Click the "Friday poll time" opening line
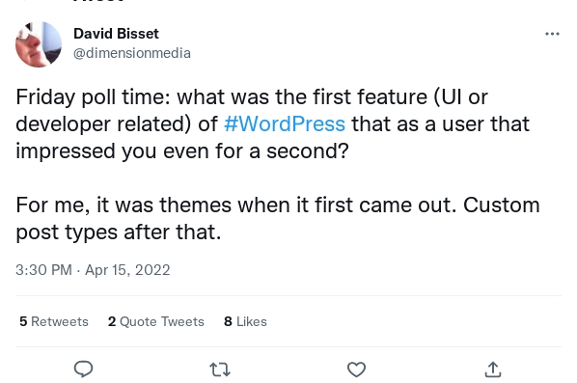The width and height of the screenshot is (577, 383). point(252,96)
